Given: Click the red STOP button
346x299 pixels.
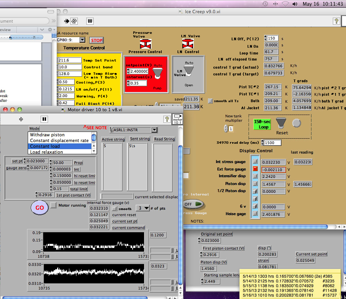Looking at the screenshot, I should coord(96,40).
